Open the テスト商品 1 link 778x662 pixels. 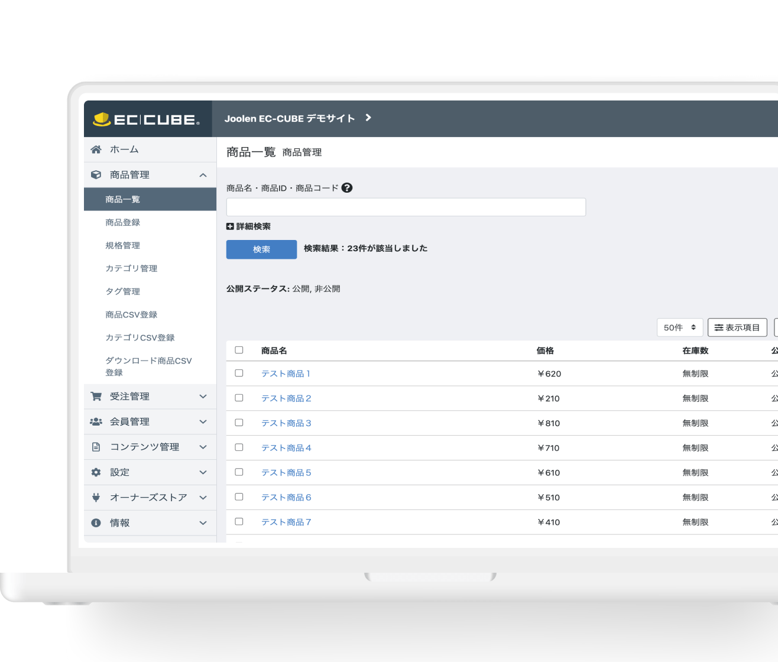coord(286,374)
